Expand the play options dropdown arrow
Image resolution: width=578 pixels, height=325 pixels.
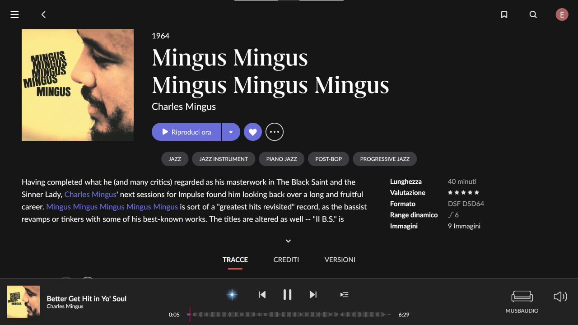[231, 132]
